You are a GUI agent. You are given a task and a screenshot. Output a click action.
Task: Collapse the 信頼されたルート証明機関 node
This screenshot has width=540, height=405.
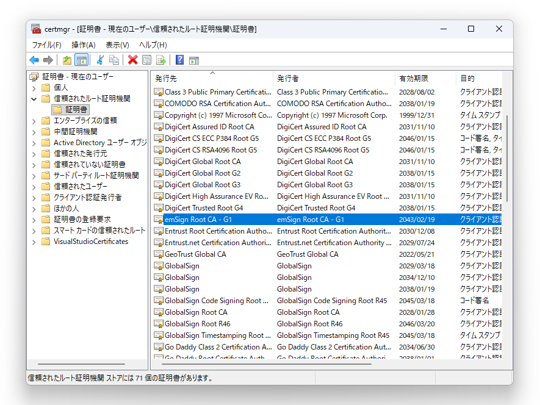tap(34, 99)
